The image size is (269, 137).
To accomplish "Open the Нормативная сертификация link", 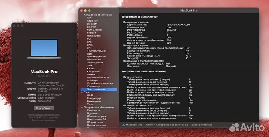I will click(44, 115).
